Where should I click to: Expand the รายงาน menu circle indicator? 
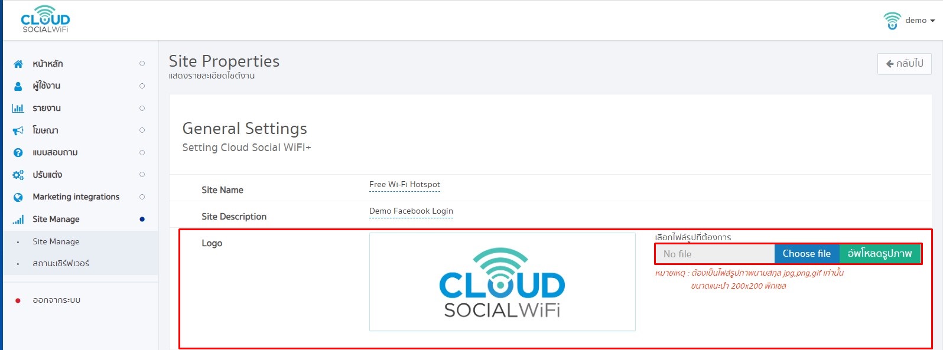[142, 108]
